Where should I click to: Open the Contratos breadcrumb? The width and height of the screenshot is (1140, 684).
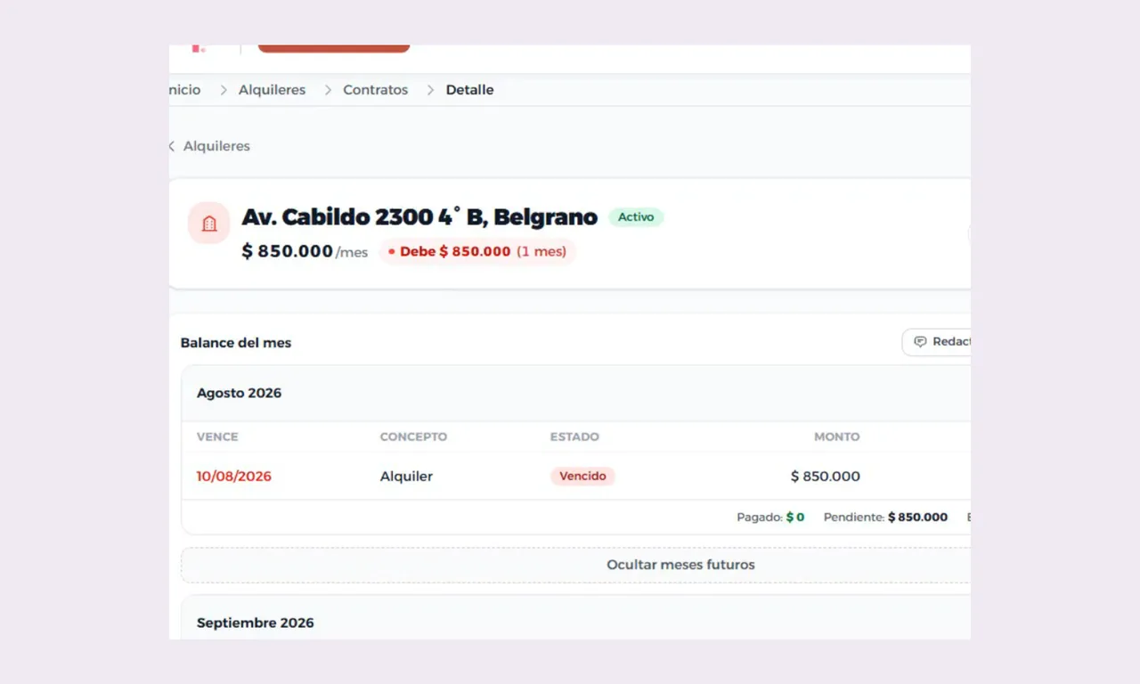coord(375,90)
